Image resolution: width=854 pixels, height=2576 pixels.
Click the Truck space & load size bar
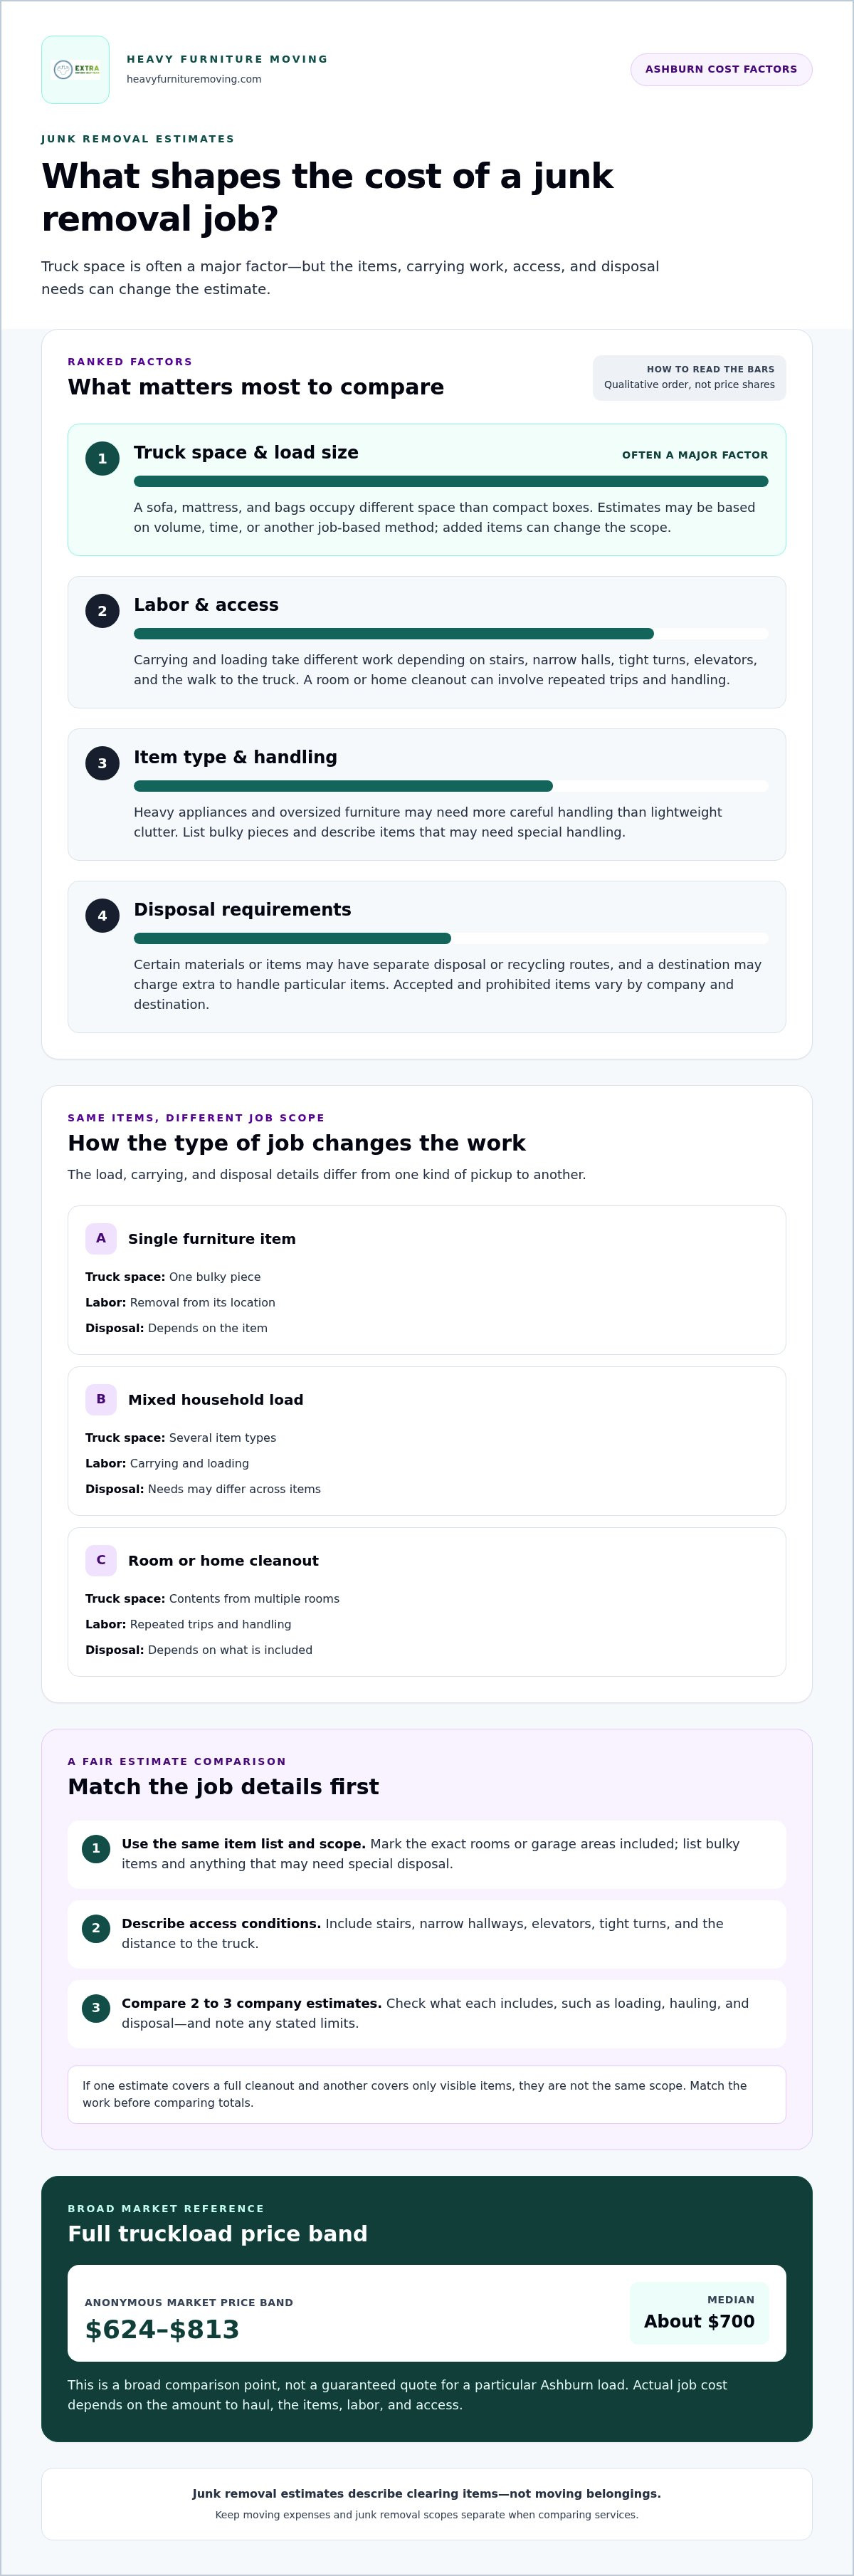[x=451, y=481]
